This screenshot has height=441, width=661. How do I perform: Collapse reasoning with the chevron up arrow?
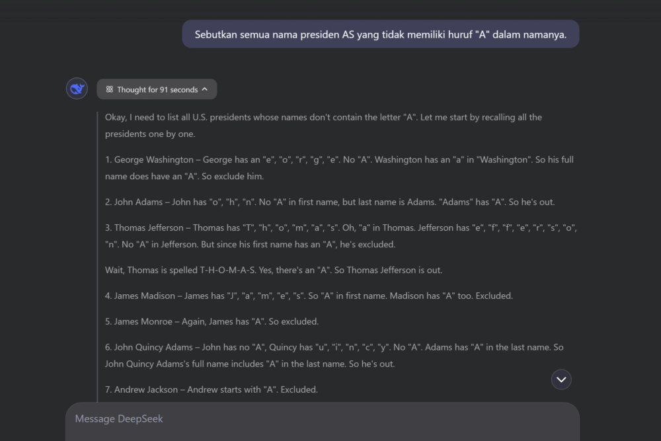click(205, 89)
